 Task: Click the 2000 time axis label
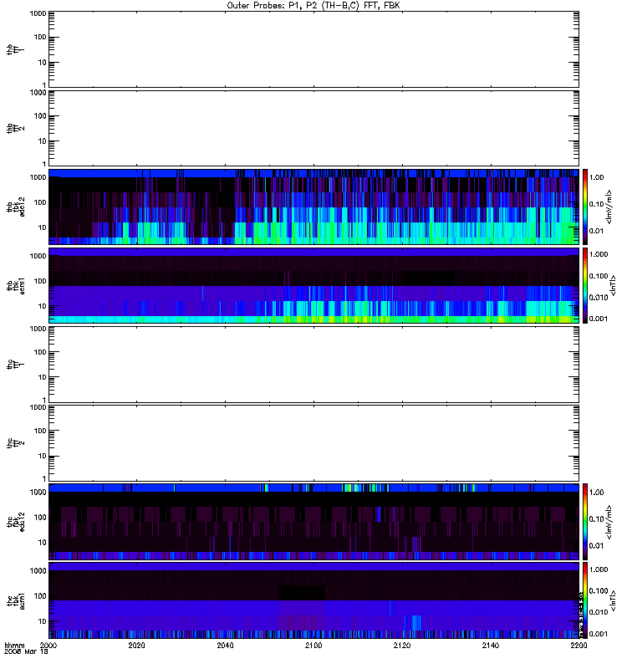(49, 645)
